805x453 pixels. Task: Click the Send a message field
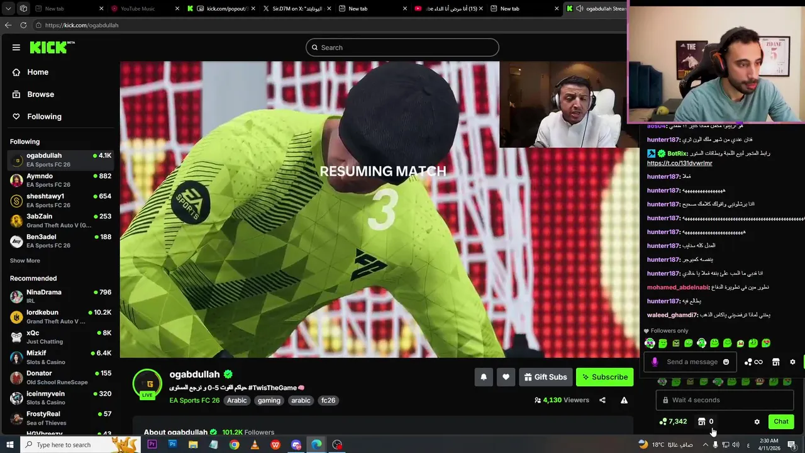692,362
